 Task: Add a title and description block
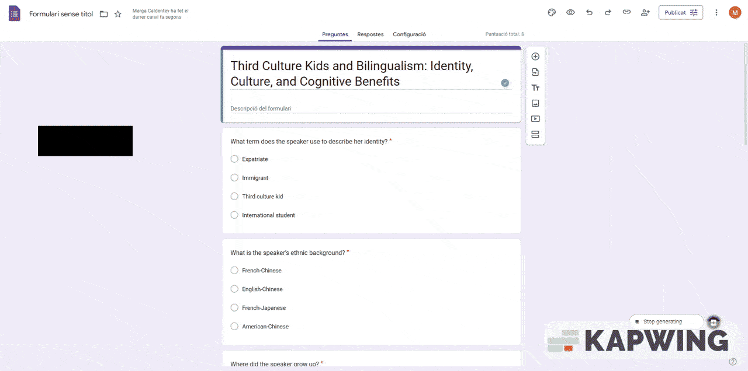pyautogui.click(x=535, y=88)
